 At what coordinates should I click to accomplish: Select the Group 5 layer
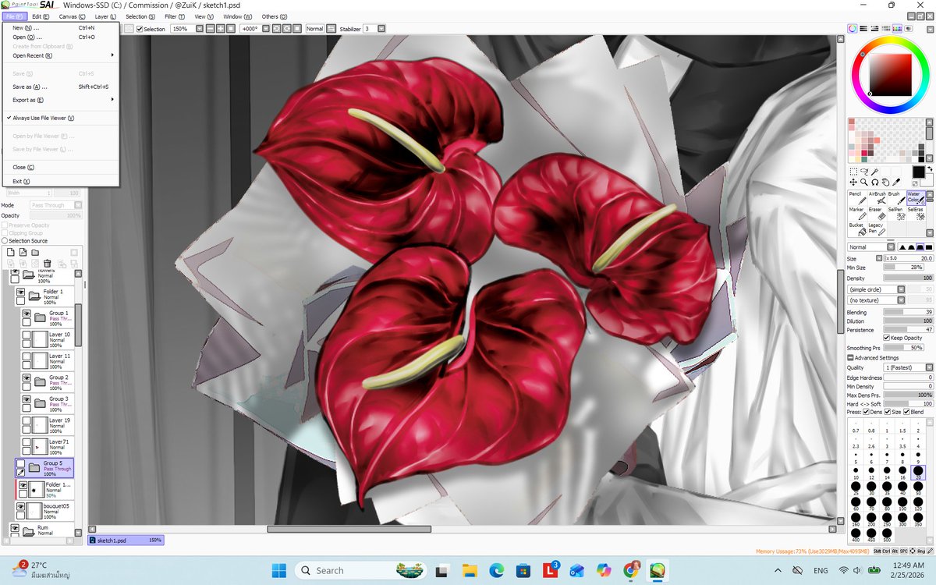point(45,468)
